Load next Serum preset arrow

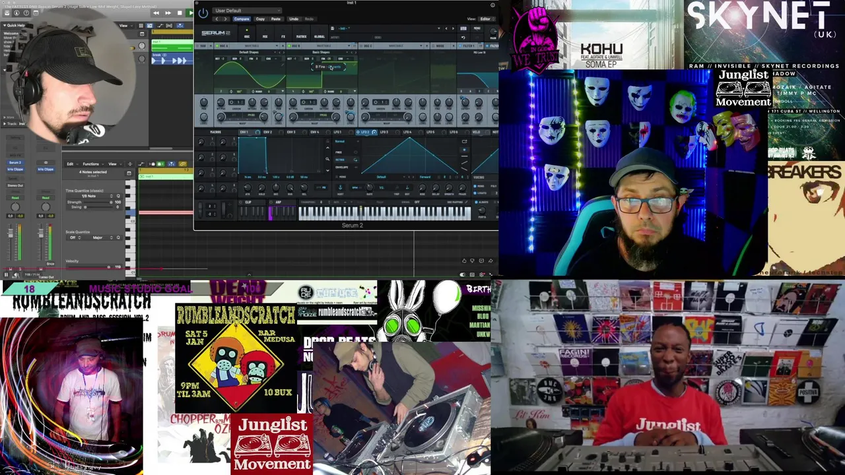[x=453, y=28]
